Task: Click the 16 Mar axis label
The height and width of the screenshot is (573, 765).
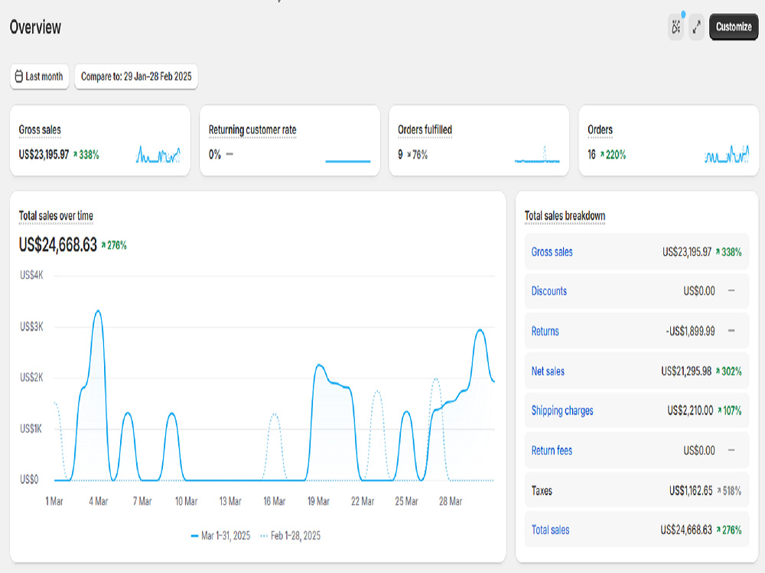Action: coord(274,501)
